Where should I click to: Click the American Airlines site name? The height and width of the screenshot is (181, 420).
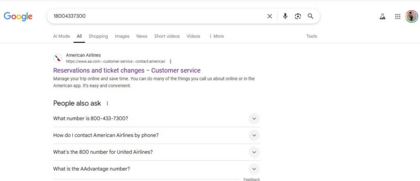coord(83,55)
